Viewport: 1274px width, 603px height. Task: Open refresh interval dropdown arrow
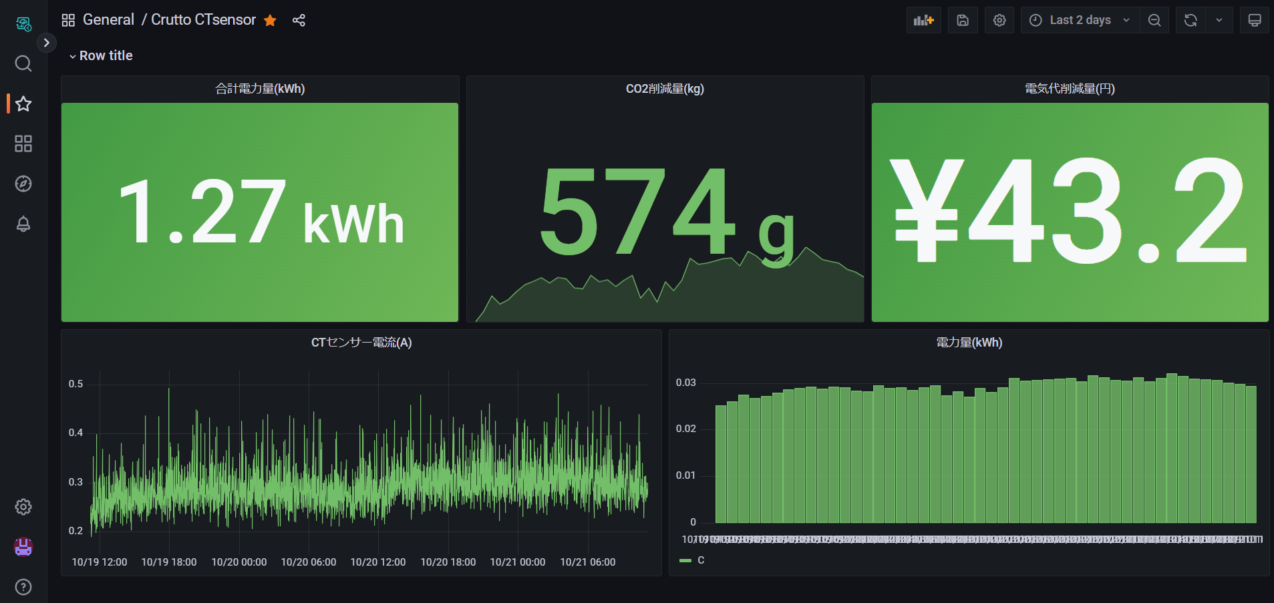click(1219, 20)
